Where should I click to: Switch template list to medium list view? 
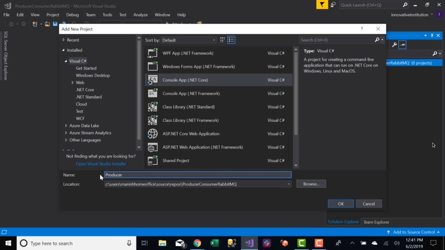(231, 40)
